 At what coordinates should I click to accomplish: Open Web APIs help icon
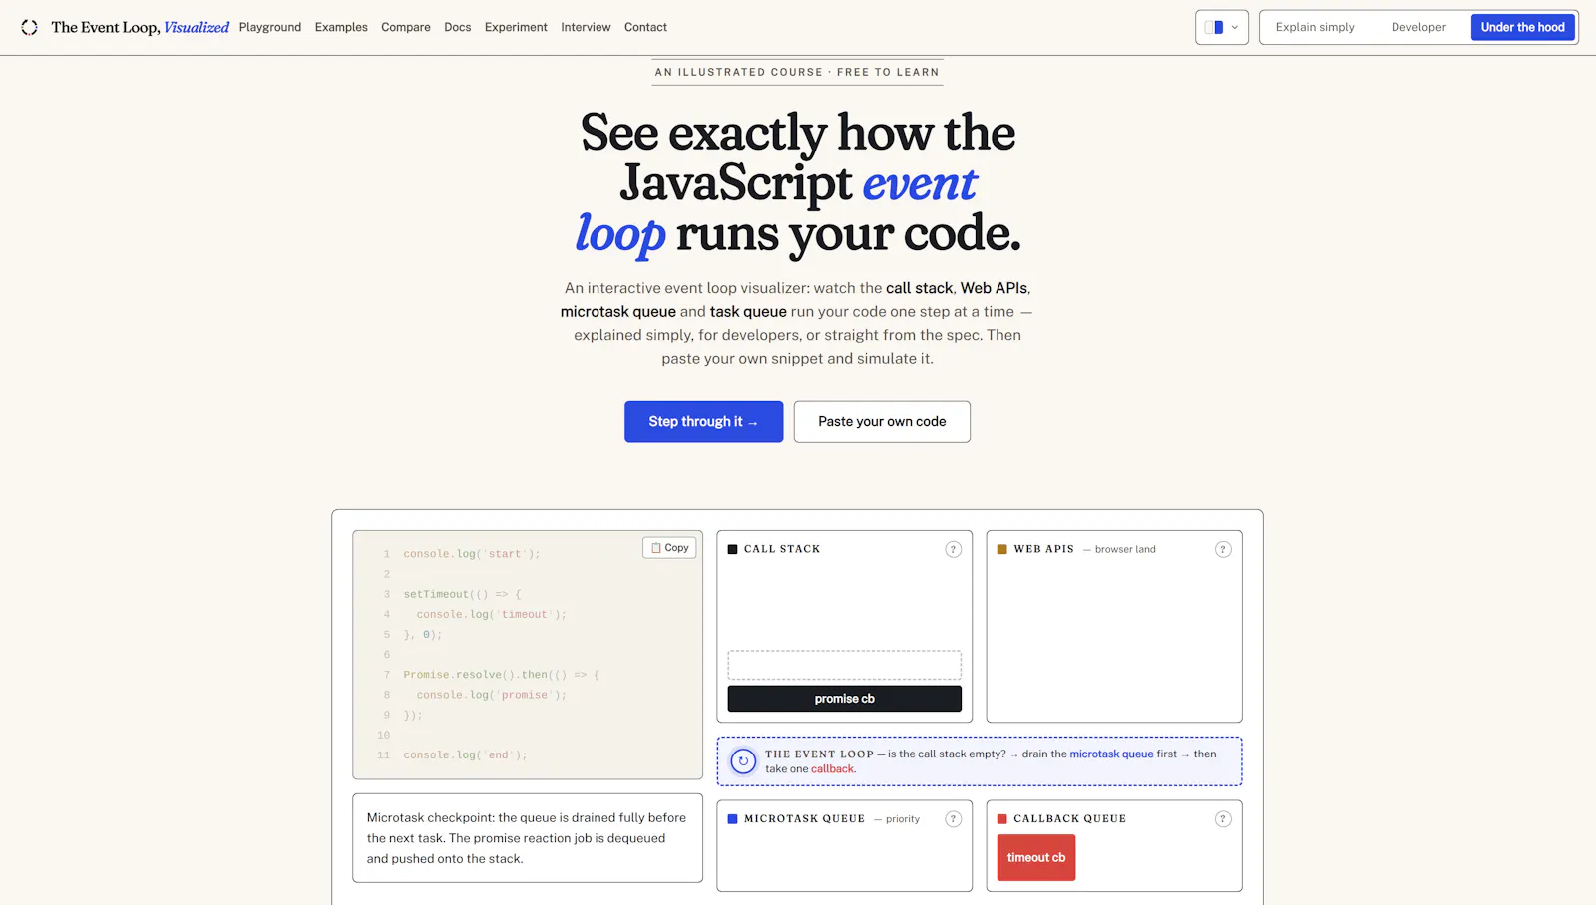point(1223,549)
